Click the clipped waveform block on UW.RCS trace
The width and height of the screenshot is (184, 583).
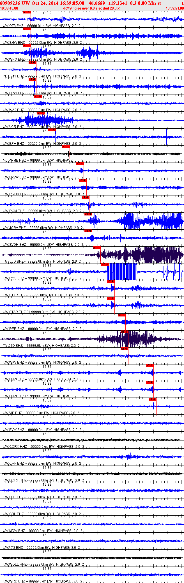122,272
